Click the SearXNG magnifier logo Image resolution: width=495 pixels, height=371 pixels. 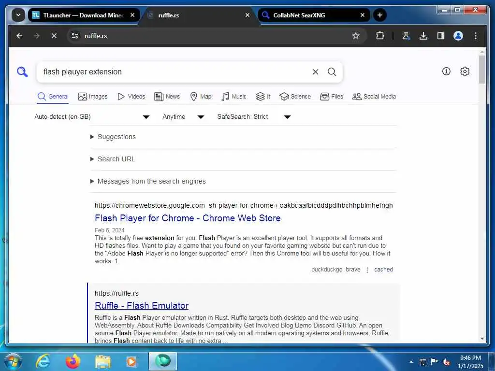coord(22,72)
